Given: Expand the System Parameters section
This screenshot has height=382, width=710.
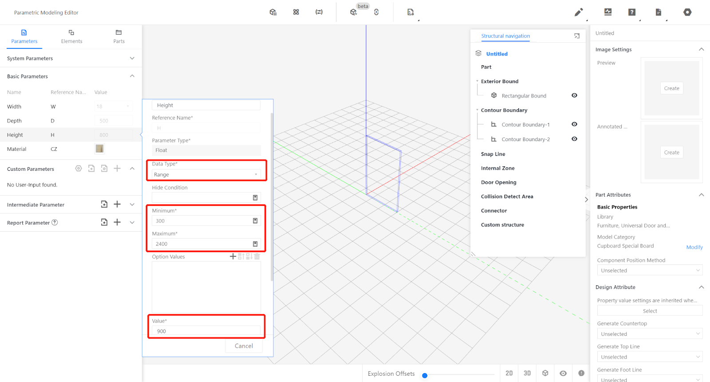Looking at the screenshot, I should [x=132, y=59].
